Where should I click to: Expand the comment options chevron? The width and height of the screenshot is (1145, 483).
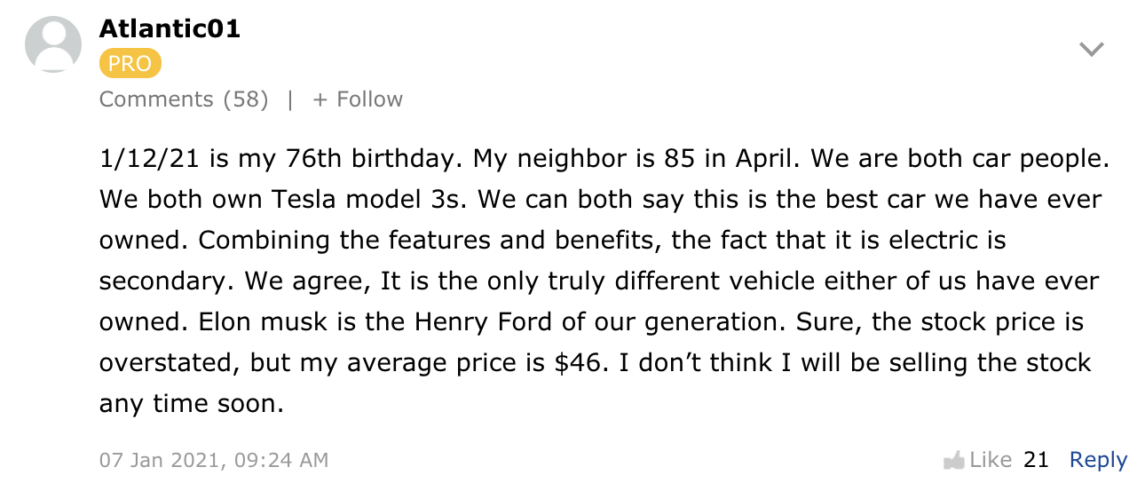coord(1091,50)
